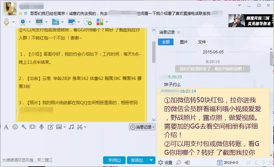Select the 消息记录 panel tab
The width and height of the screenshot is (274, 167).
167,32
